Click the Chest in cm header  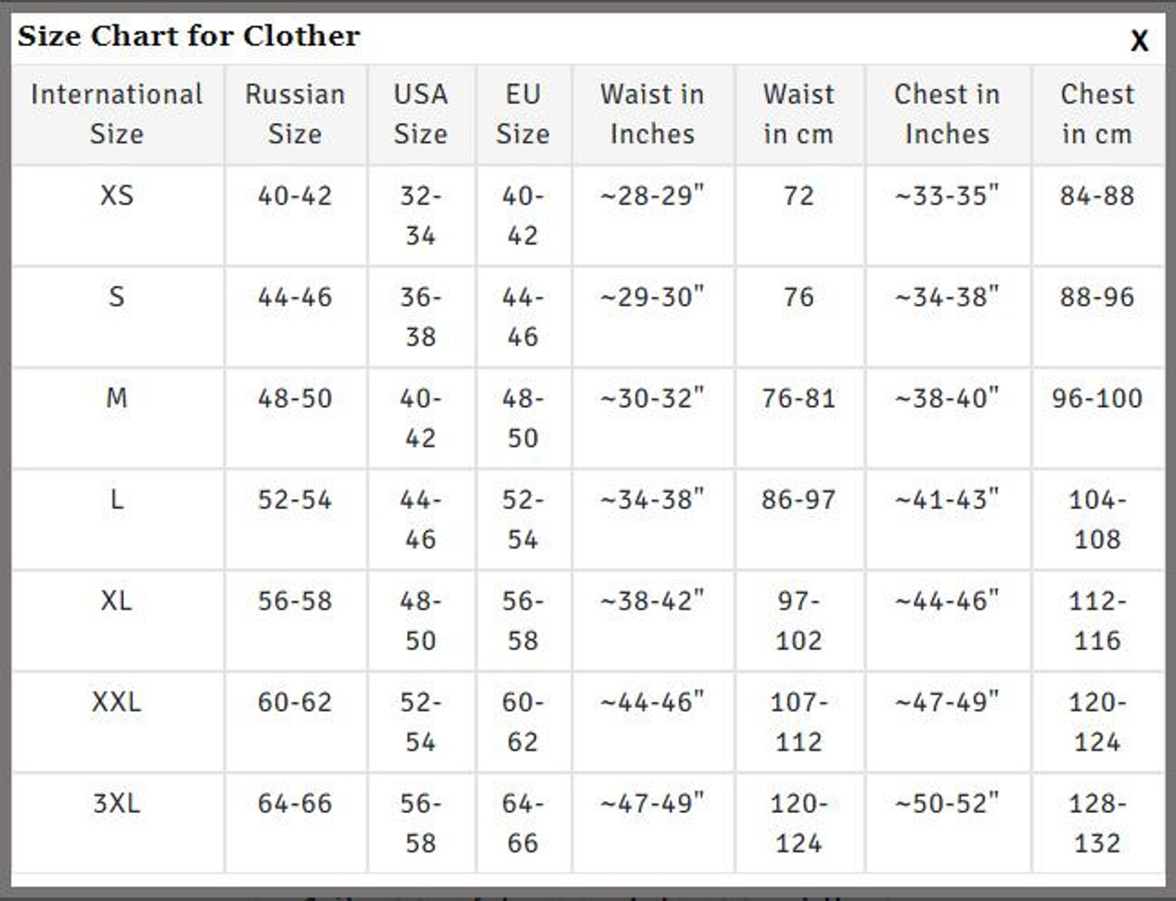1097,113
